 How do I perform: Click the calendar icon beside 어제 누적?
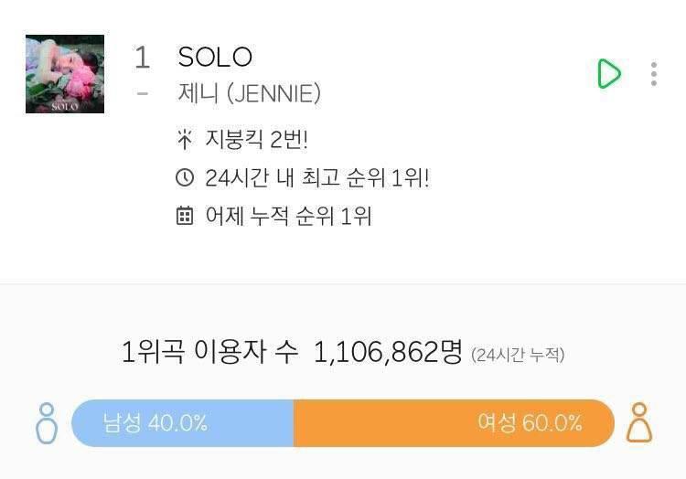(x=185, y=216)
